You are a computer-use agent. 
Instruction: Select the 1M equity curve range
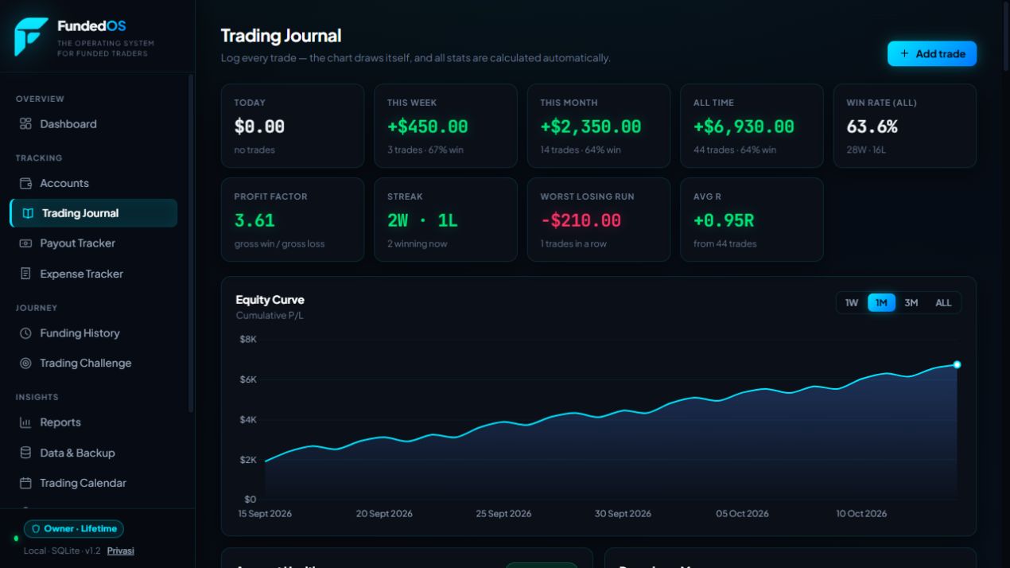[x=881, y=302]
